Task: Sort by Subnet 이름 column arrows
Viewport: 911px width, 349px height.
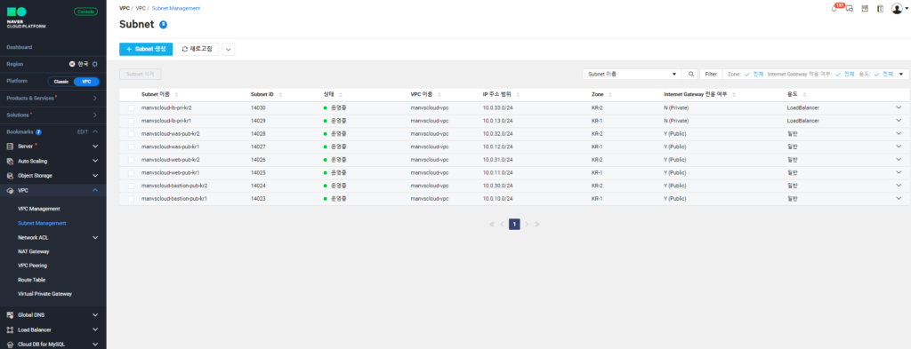Action: point(177,94)
